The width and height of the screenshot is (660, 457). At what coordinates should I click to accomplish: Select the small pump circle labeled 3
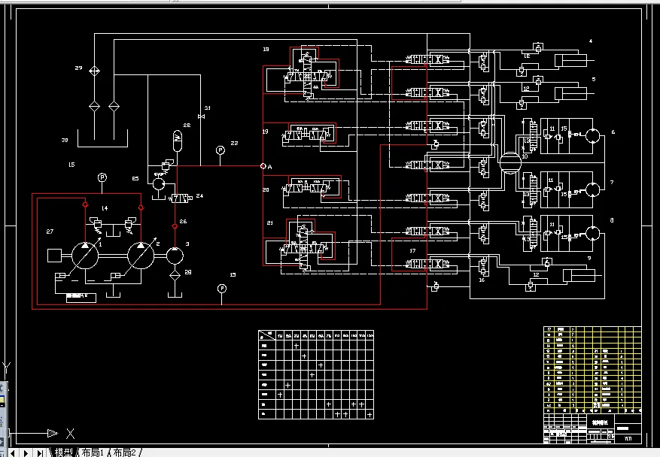[x=175, y=256]
